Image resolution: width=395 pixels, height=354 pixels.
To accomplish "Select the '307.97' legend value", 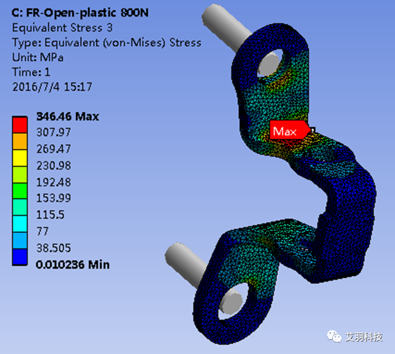I will (x=54, y=133).
